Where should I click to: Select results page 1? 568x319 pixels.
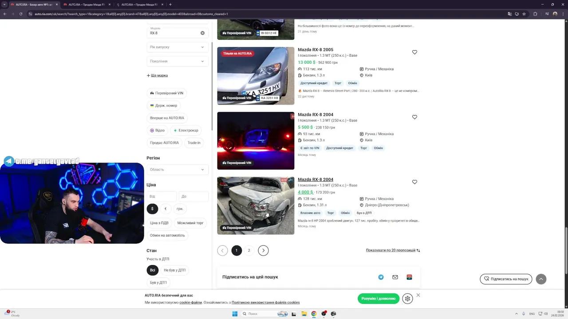[237, 251]
